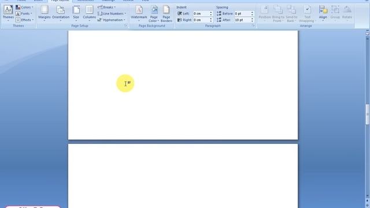370x208 pixels.
Task: Click the Page Borders button
Action: (166, 14)
